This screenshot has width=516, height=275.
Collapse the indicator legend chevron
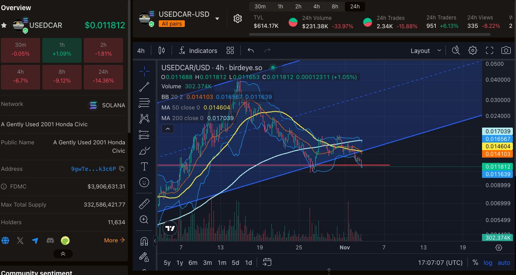(168, 129)
